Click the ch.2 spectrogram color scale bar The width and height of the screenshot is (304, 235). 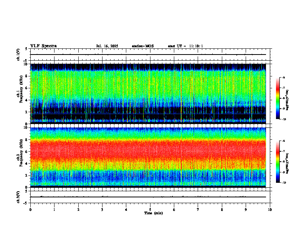click(x=278, y=162)
